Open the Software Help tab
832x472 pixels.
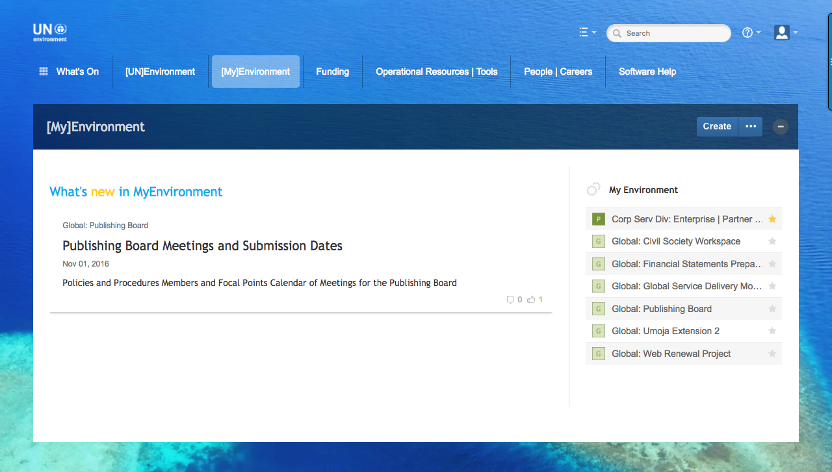click(x=647, y=72)
